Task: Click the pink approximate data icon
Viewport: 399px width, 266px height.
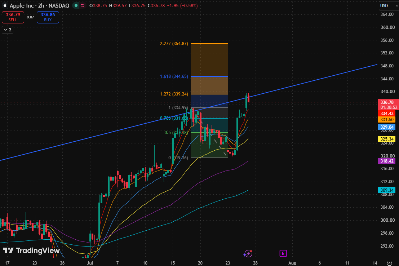Action: click(83, 5)
